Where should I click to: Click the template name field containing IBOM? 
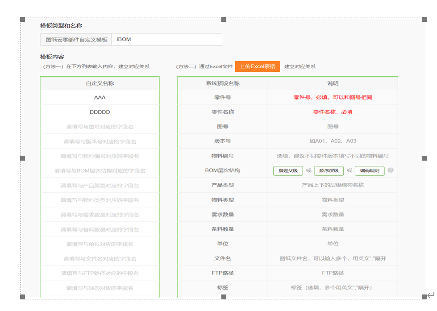167,39
